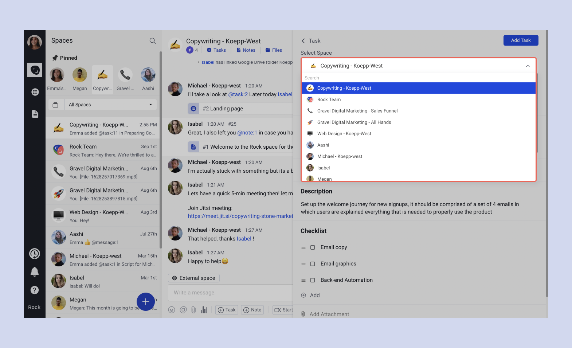The height and width of the screenshot is (348, 572).
Task: Click the attachment paperclip in message toolbar
Action: 193,310
